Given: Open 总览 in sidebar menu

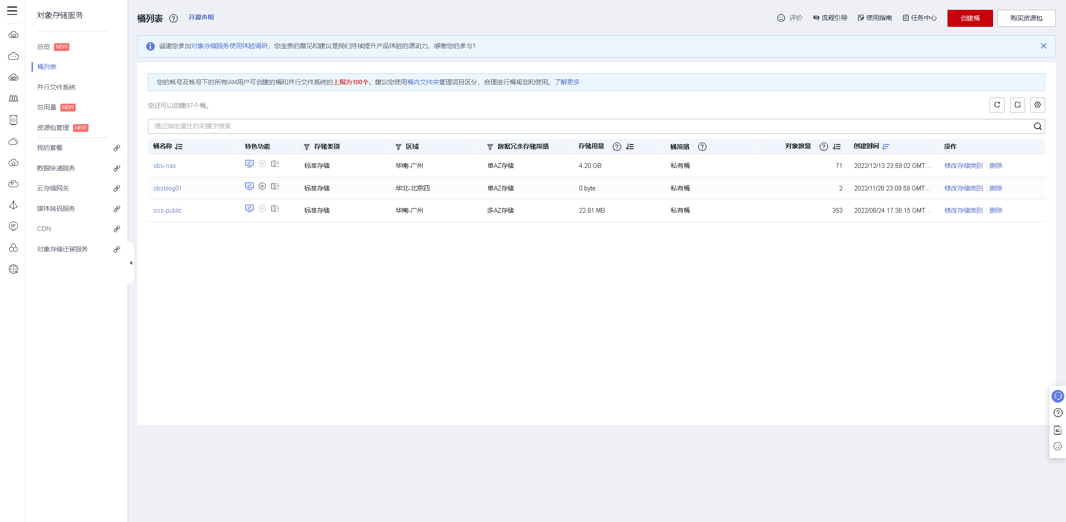Looking at the screenshot, I should coord(43,47).
